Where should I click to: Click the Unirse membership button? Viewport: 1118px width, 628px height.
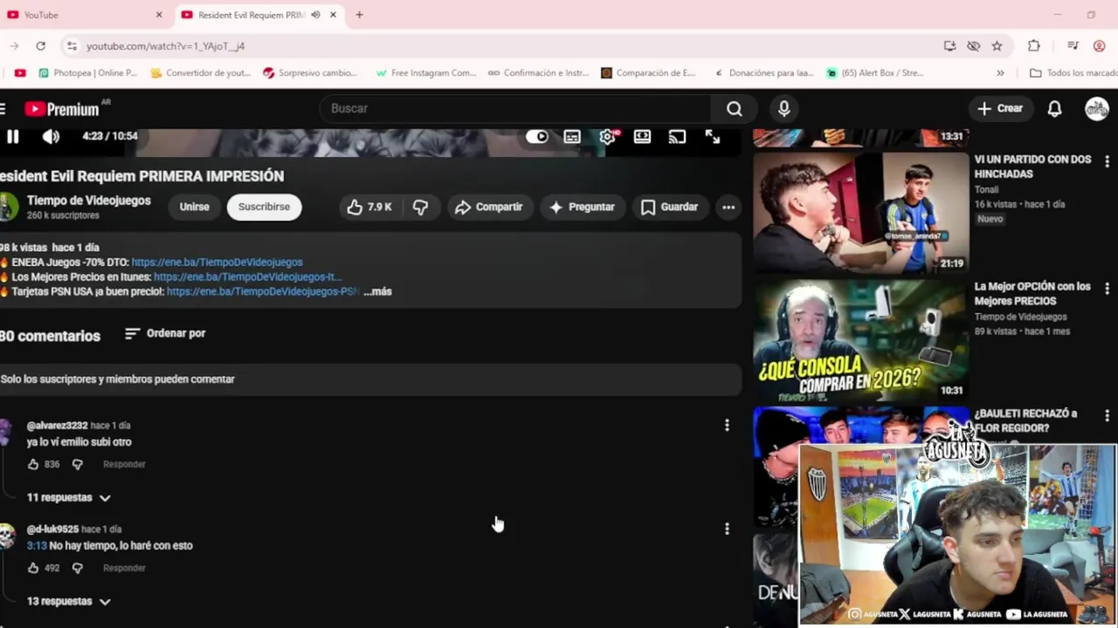(194, 207)
